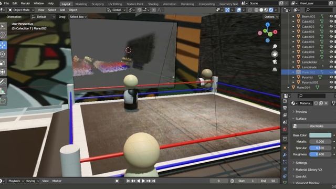Select the Scale tool in toolbar

tap(3, 63)
